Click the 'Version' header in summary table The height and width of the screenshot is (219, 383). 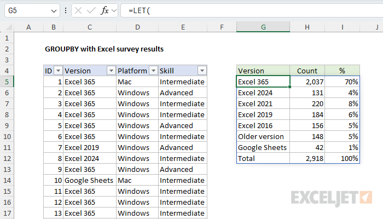[x=263, y=71]
